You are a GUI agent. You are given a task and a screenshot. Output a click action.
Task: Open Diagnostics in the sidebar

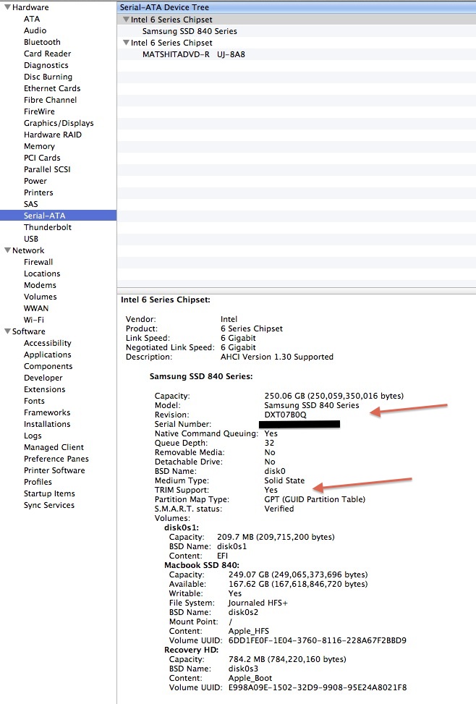[46, 65]
